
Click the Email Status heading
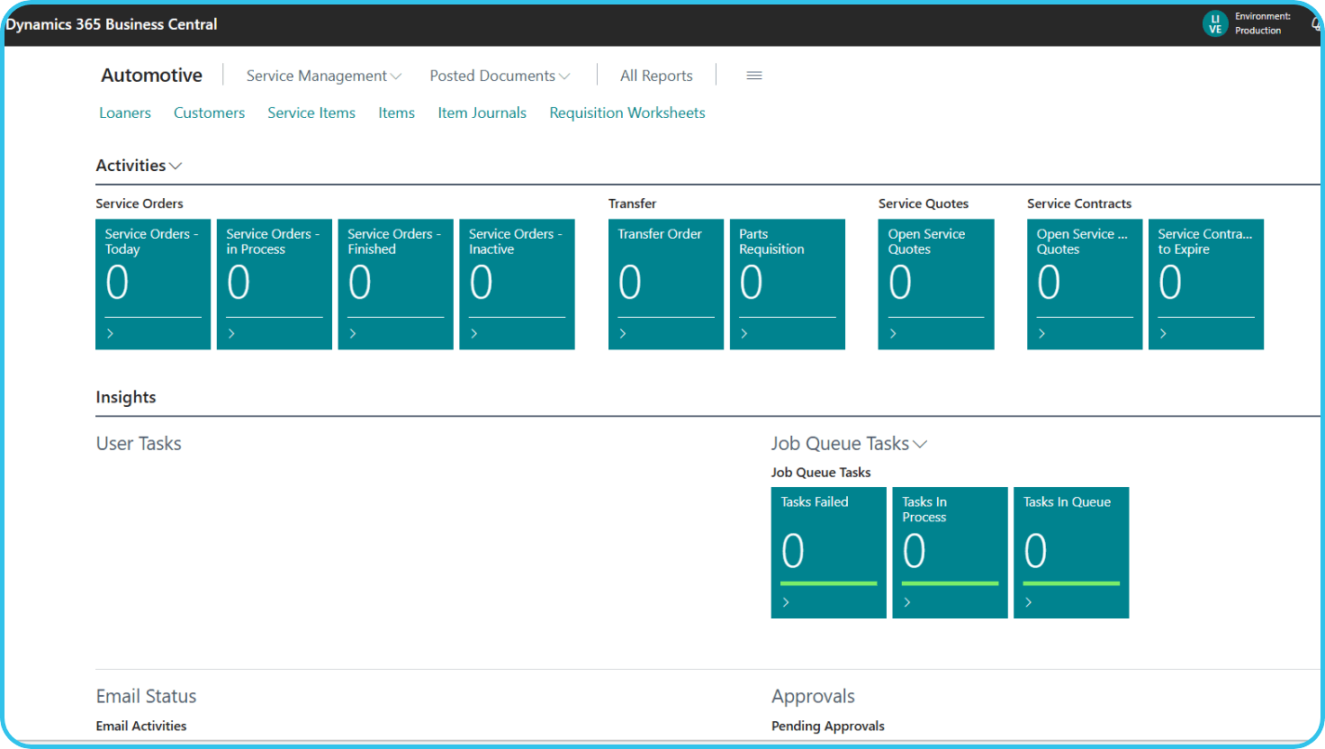point(146,696)
